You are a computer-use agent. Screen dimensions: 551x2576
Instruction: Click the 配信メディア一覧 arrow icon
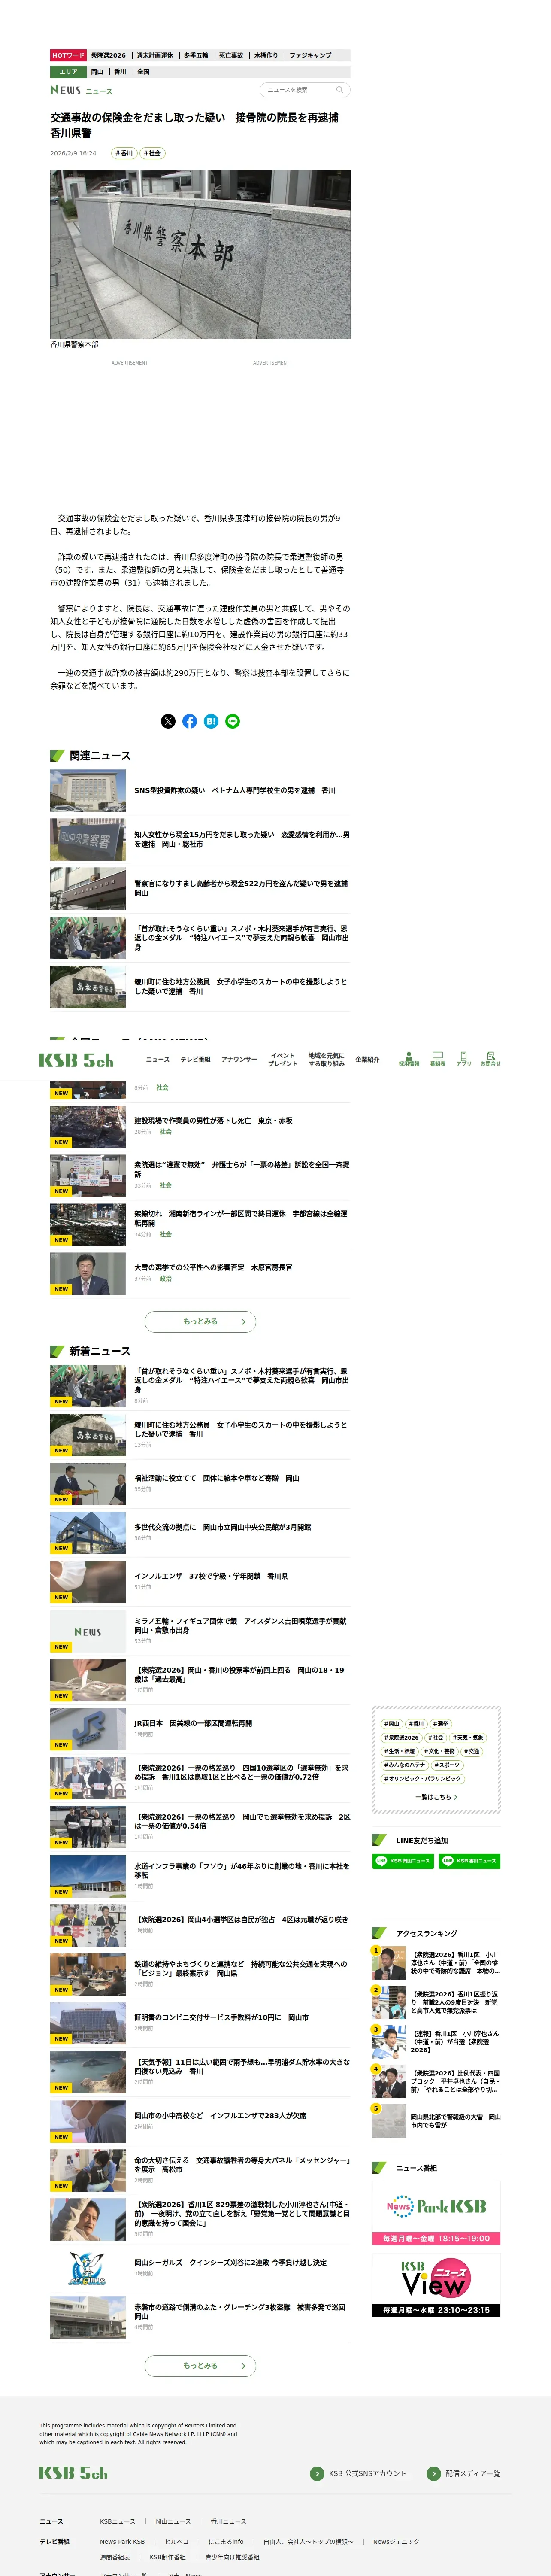(x=433, y=2473)
